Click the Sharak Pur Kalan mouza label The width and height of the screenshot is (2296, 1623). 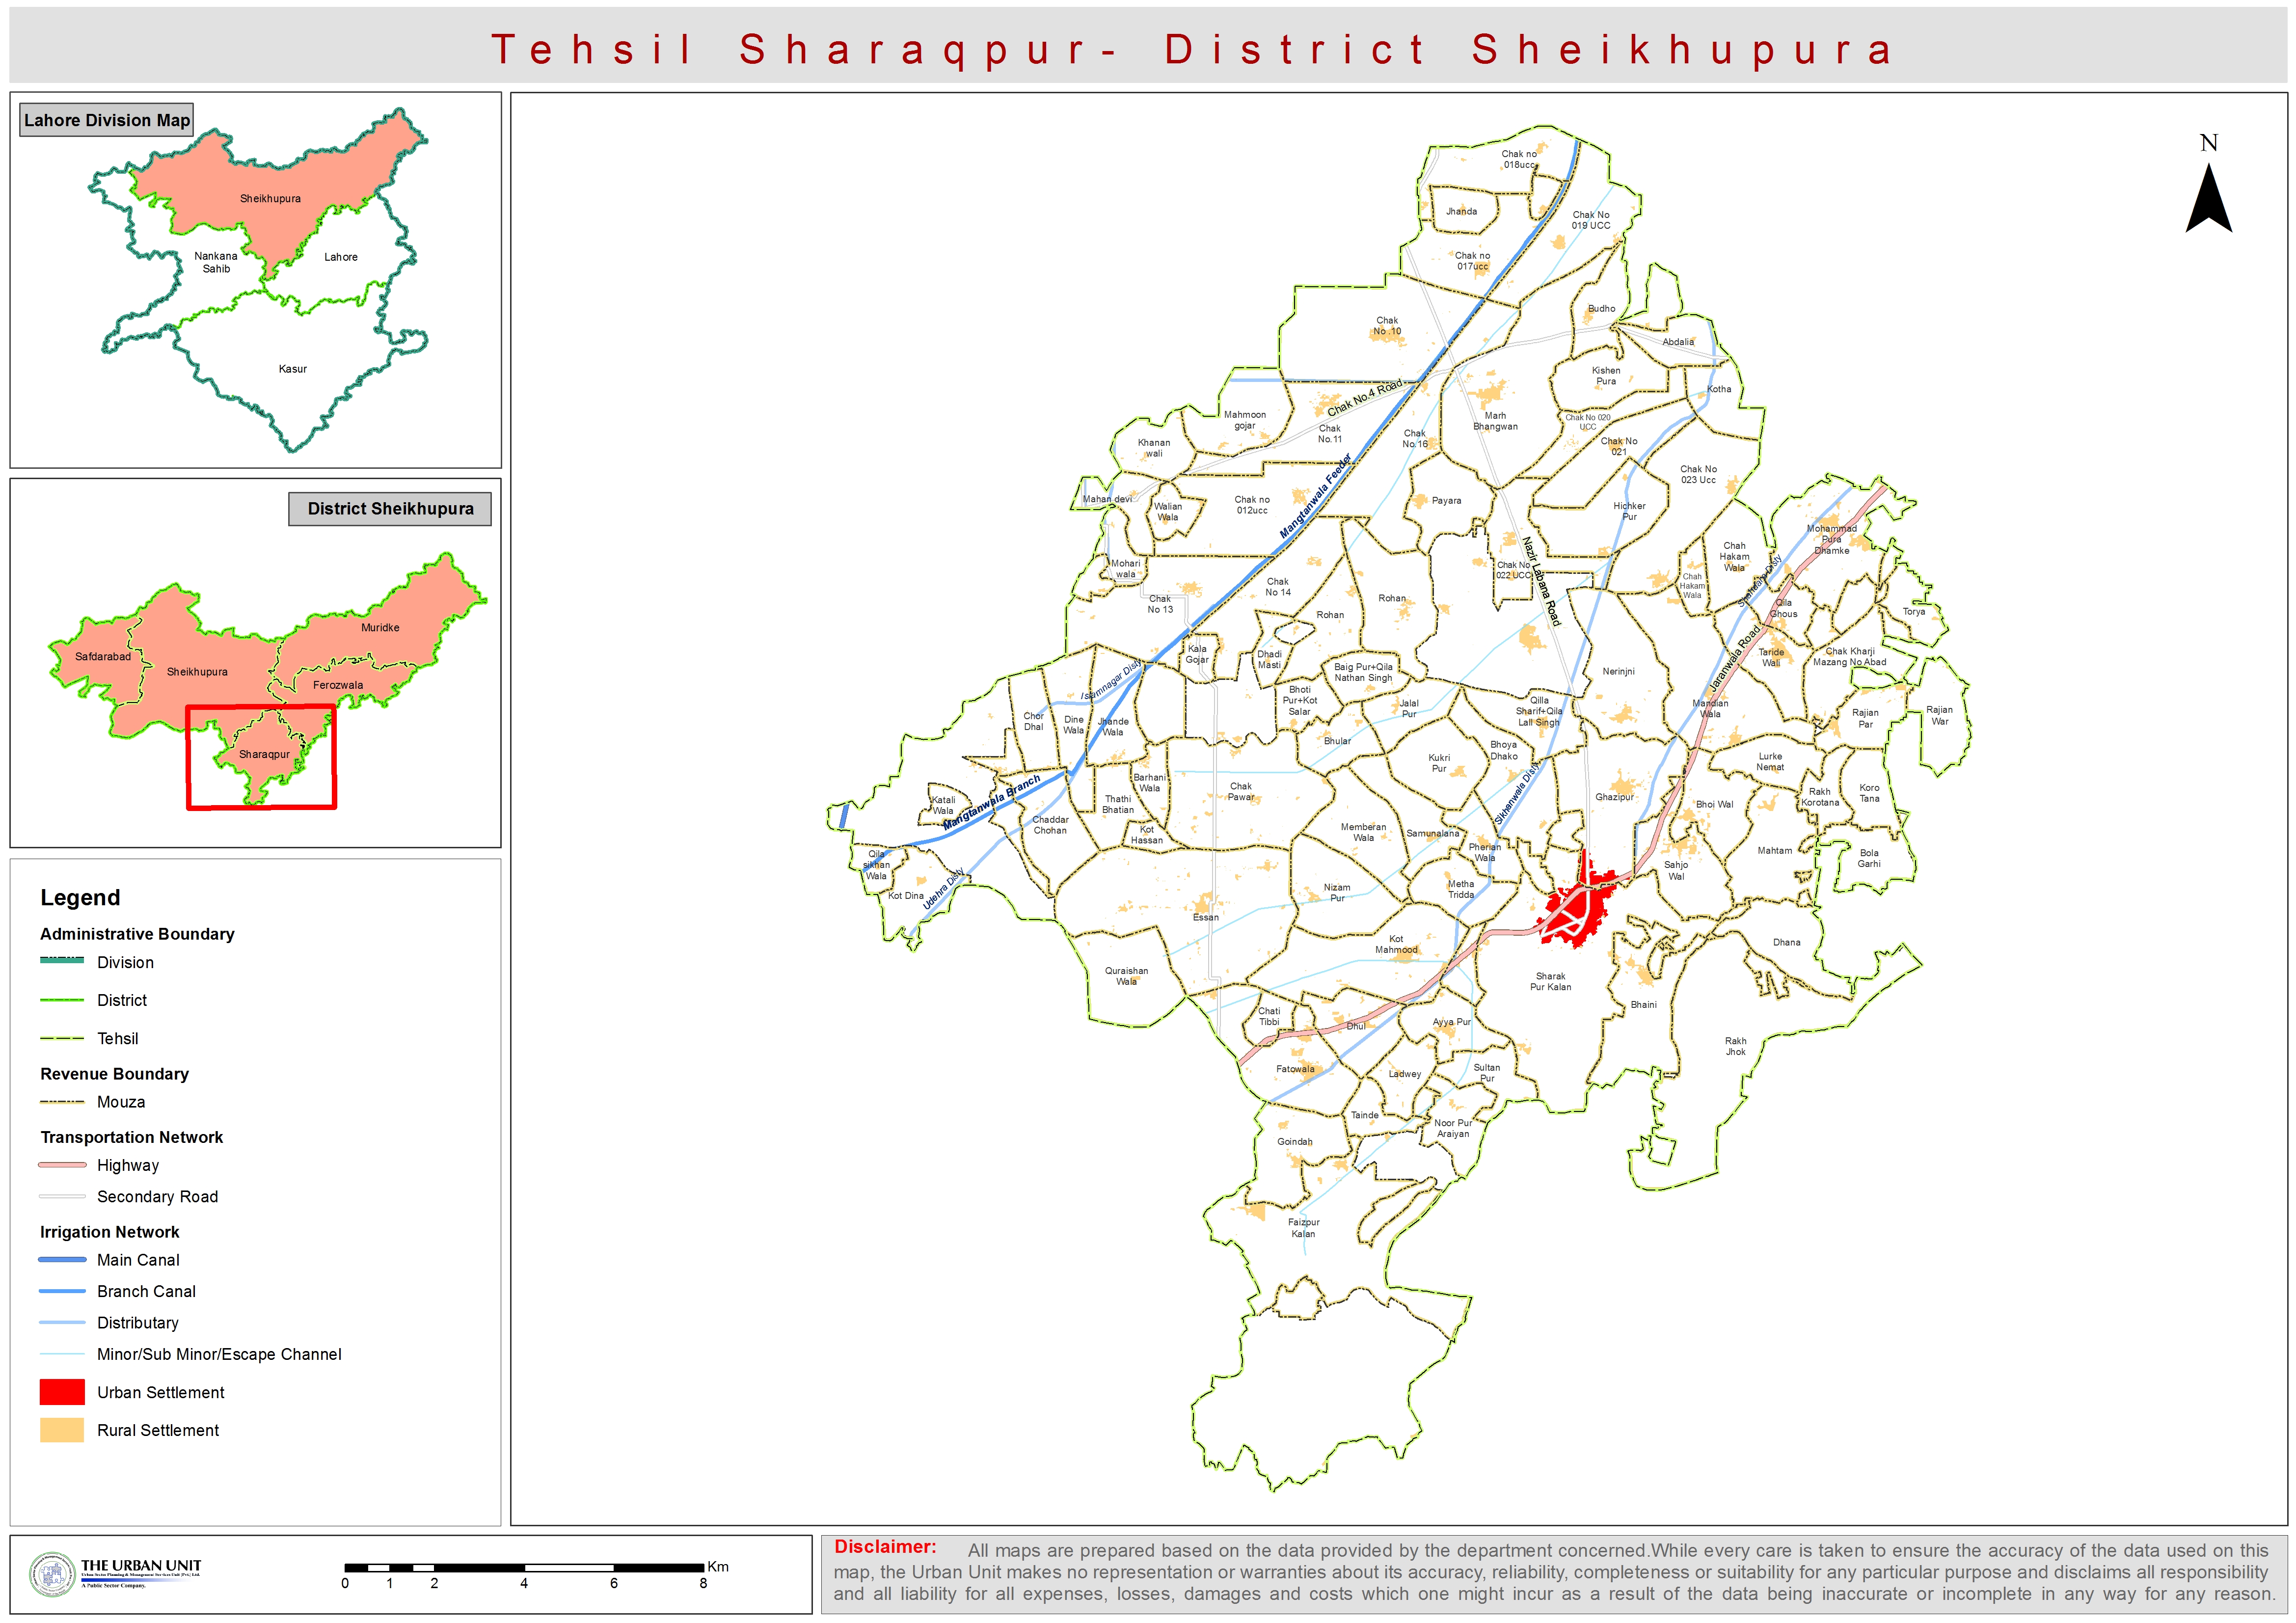tap(1550, 981)
